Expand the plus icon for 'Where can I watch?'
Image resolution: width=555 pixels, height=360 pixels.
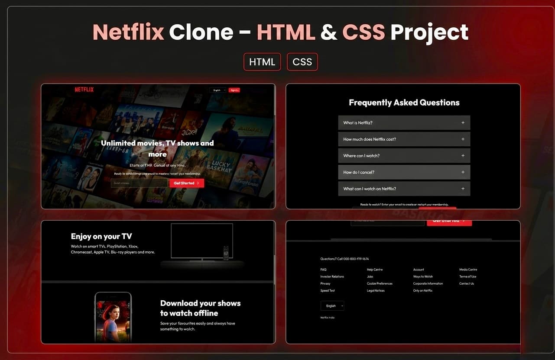tap(463, 156)
